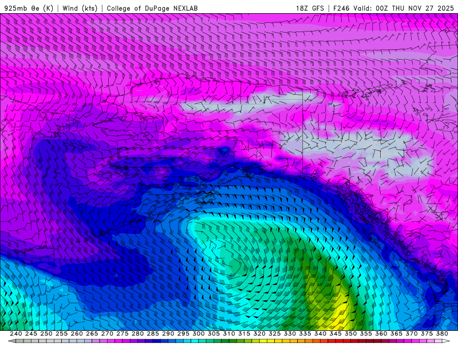Screen dimensions: 458x344
Task: Click the 300 value on the color scale
Action: pyautogui.click(x=198, y=334)
